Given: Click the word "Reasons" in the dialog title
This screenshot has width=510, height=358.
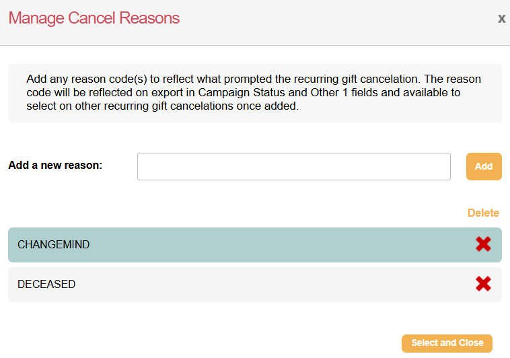Looking at the screenshot, I should click(x=149, y=18).
